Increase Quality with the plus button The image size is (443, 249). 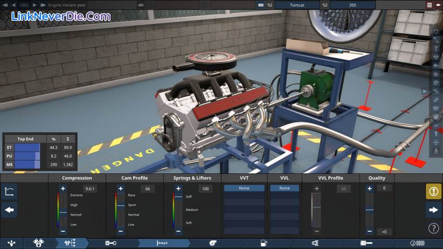click(370, 189)
